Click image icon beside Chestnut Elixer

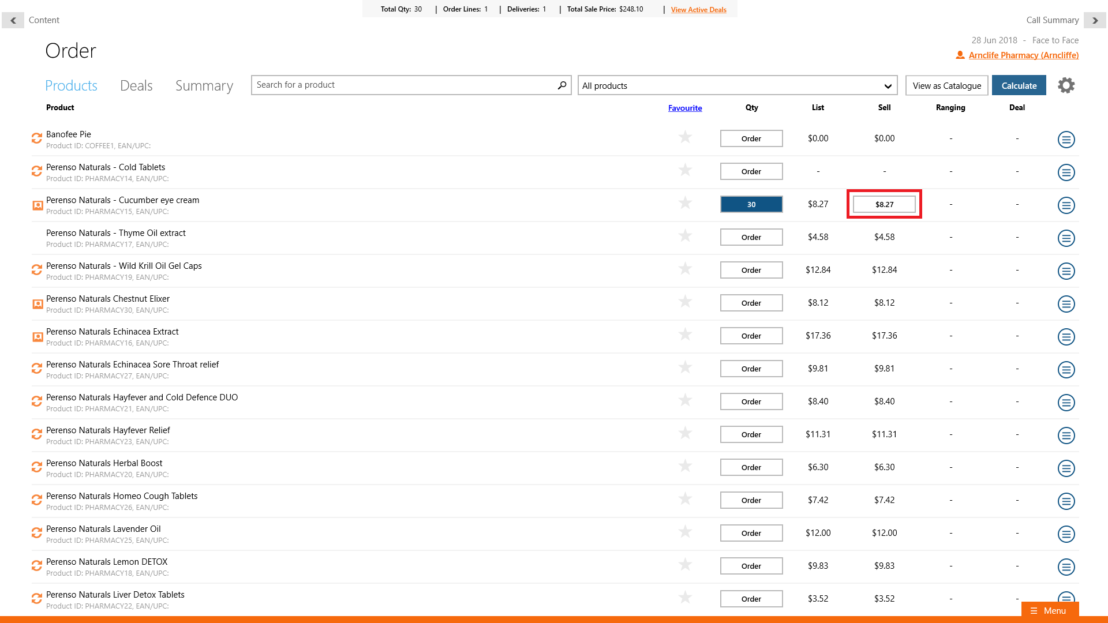pyautogui.click(x=38, y=303)
